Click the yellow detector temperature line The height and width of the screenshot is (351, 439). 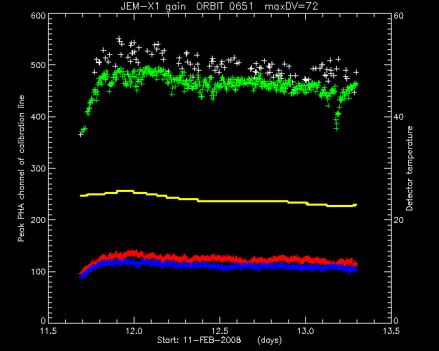click(218, 201)
